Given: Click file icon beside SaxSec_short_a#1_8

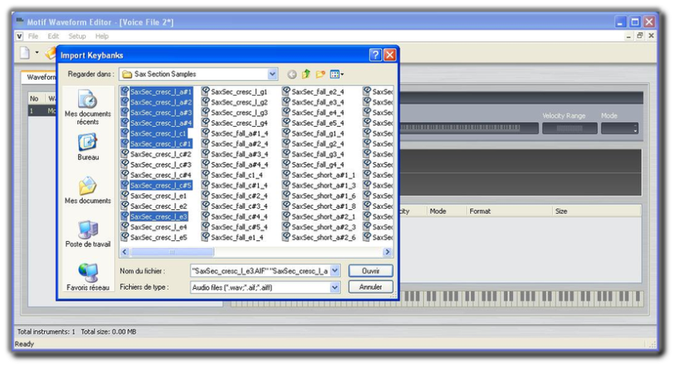Looking at the screenshot, I should 286,205.
